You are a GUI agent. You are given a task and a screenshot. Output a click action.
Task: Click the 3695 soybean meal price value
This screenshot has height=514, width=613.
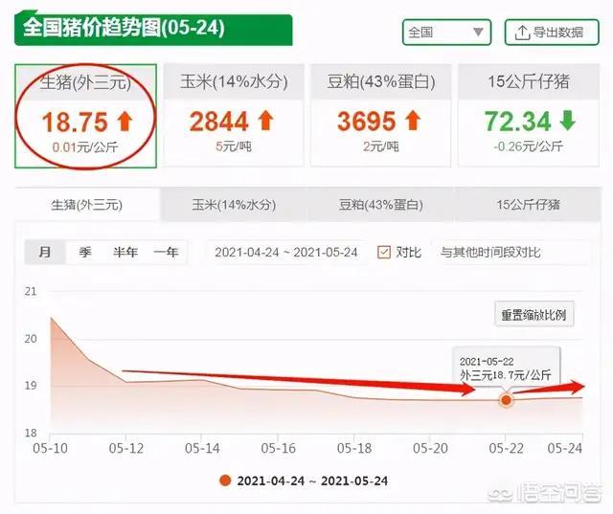pyautogui.click(x=366, y=122)
